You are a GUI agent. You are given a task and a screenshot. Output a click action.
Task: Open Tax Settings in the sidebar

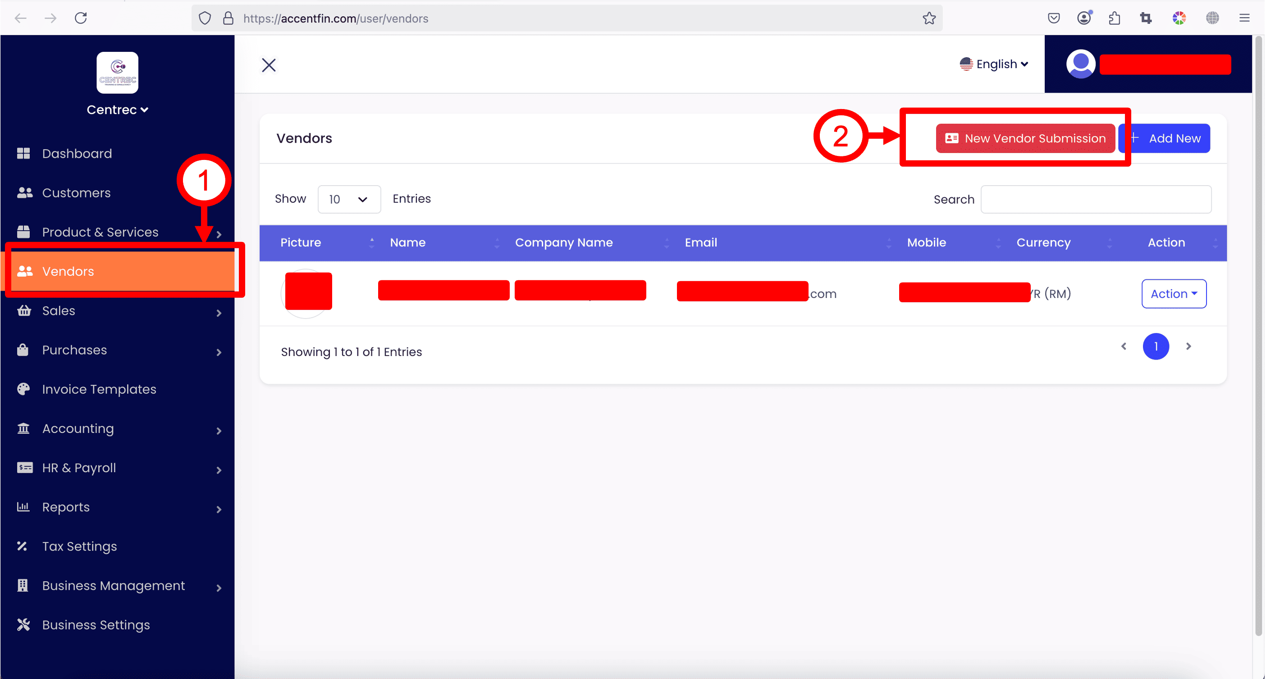tap(80, 547)
